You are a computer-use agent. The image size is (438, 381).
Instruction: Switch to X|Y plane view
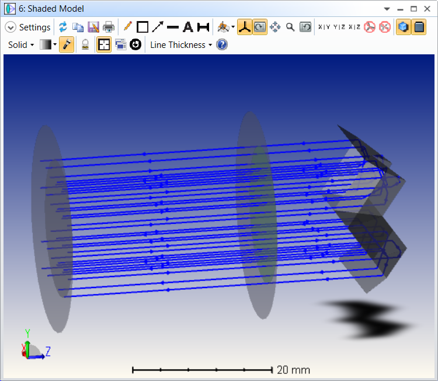pos(324,27)
